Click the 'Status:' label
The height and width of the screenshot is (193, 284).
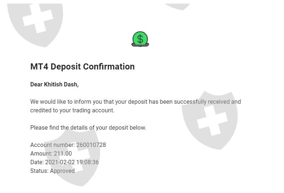click(x=39, y=171)
